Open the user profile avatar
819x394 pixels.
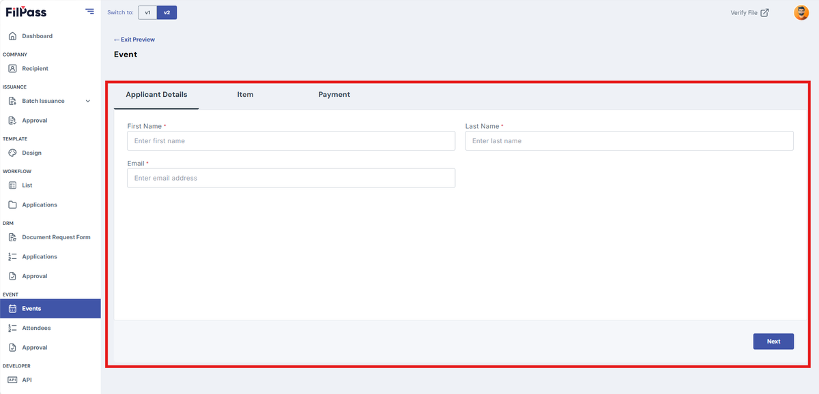tap(801, 12)
